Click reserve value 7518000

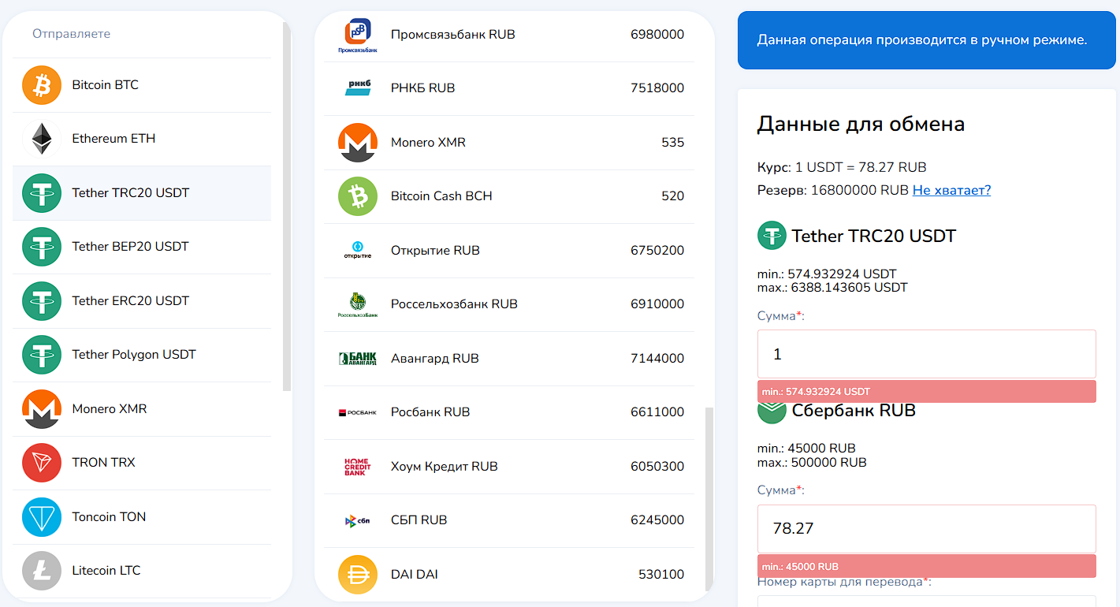coord(657,88)
